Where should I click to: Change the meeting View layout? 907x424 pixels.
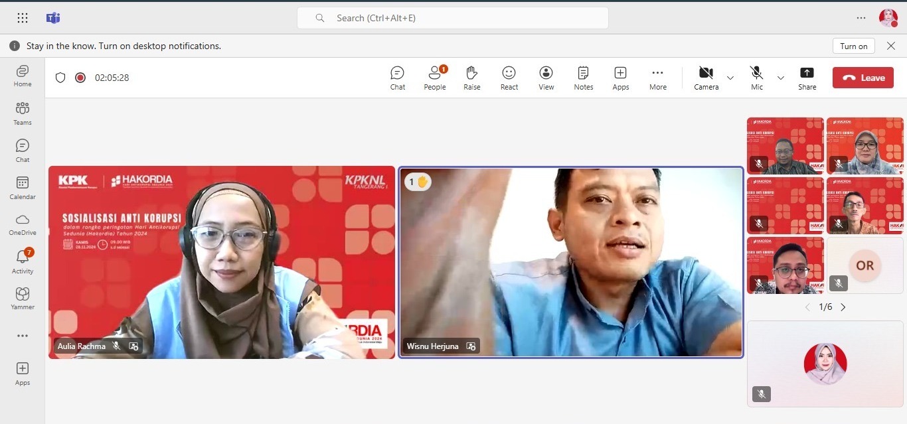point(546,78)
